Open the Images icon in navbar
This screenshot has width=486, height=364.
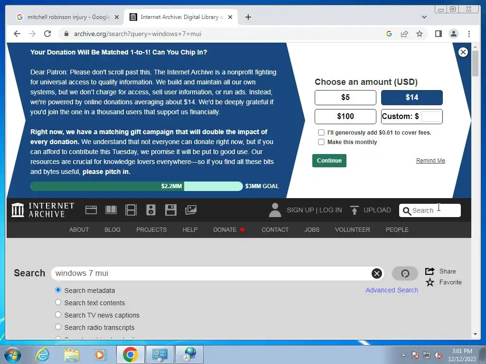pyautogui.click(x=191, y=210)
